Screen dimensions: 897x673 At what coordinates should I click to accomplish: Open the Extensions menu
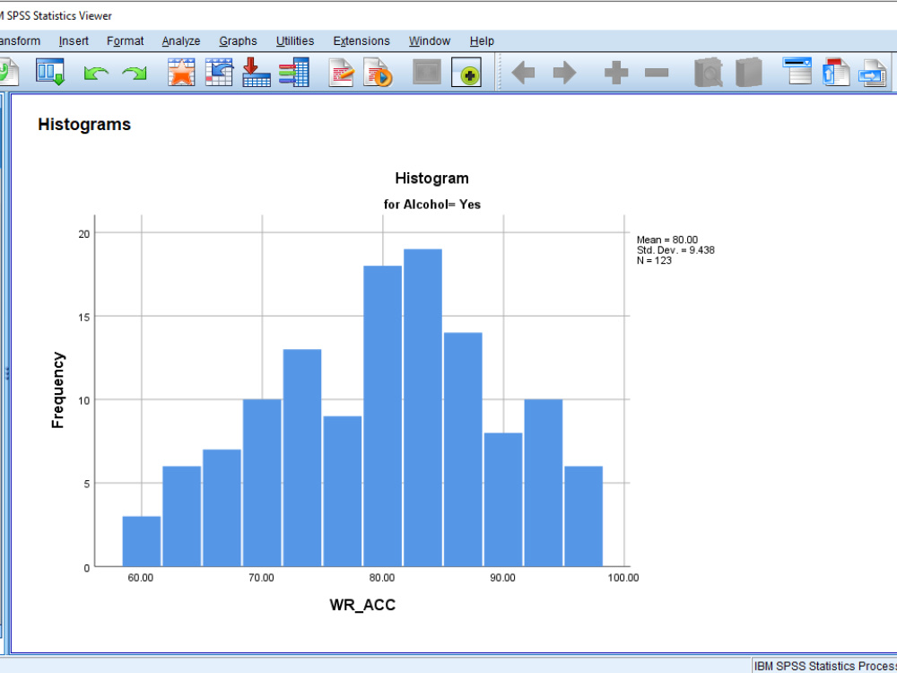point(361,41)
